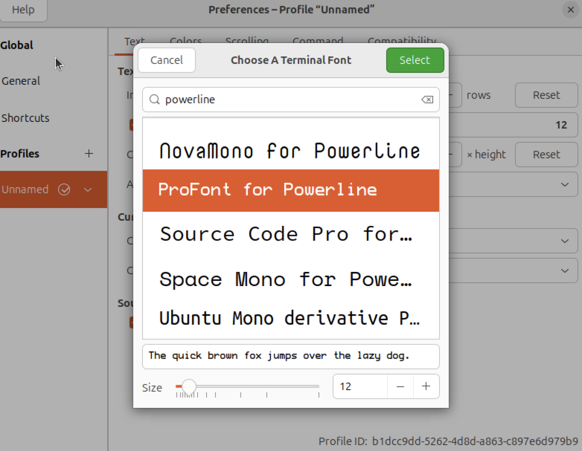Open the Unnamed profile options chevron
582x451 pixels.
click(88, 190)
